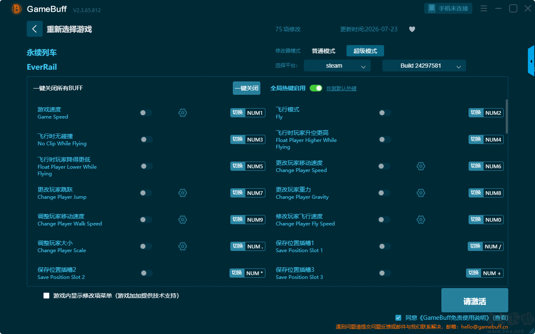Click the cheat list vertical scrollbar
This screenshot has width=535, height=334.
pos(507,116)
